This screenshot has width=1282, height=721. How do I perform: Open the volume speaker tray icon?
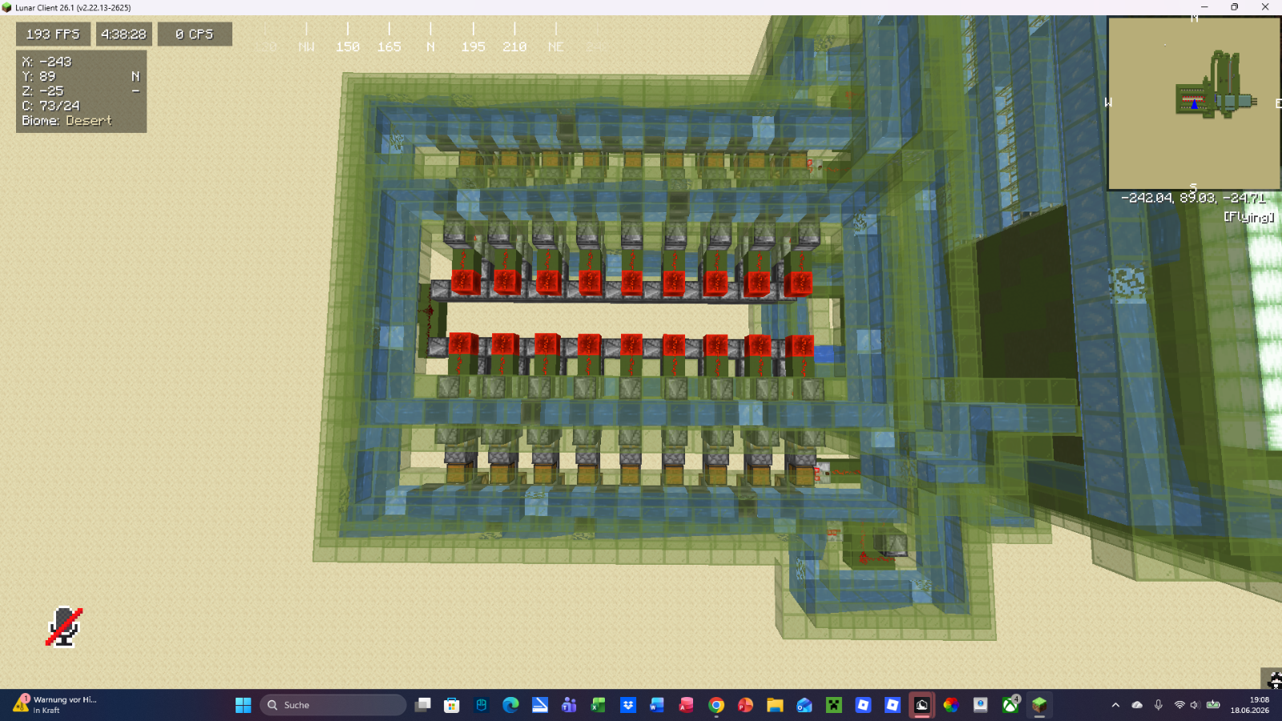[x=1195, y=705]
